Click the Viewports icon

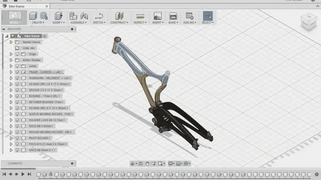click(x=186, y=163)
